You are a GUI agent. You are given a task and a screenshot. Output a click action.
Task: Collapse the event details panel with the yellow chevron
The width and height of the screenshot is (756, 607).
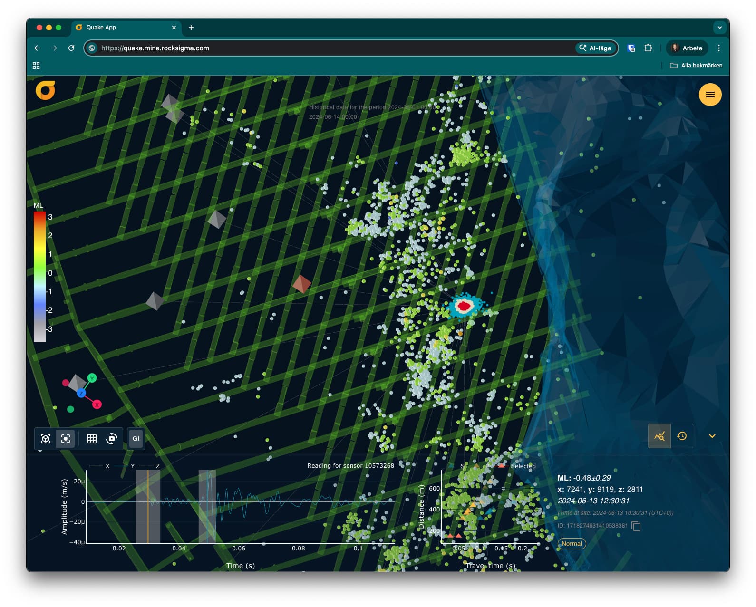pyautogui.click(x=712, y=436)
